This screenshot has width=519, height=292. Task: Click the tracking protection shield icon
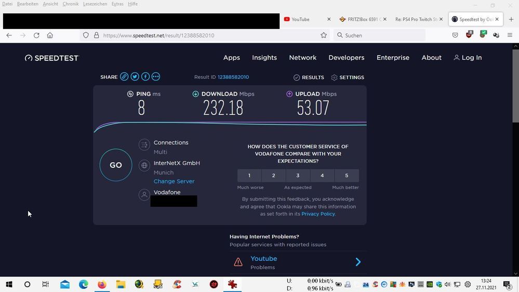tap(86, 35)
